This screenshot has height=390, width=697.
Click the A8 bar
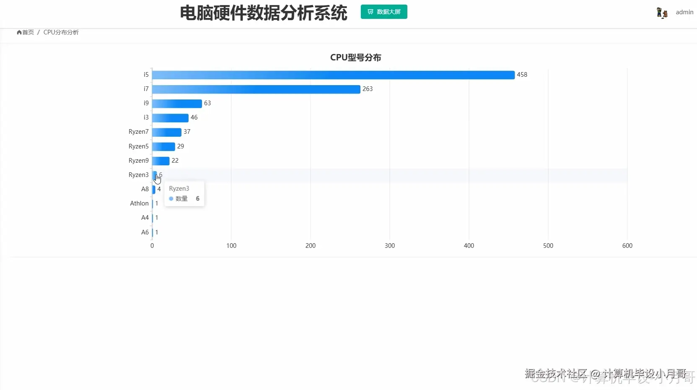(x=154, y=189)
